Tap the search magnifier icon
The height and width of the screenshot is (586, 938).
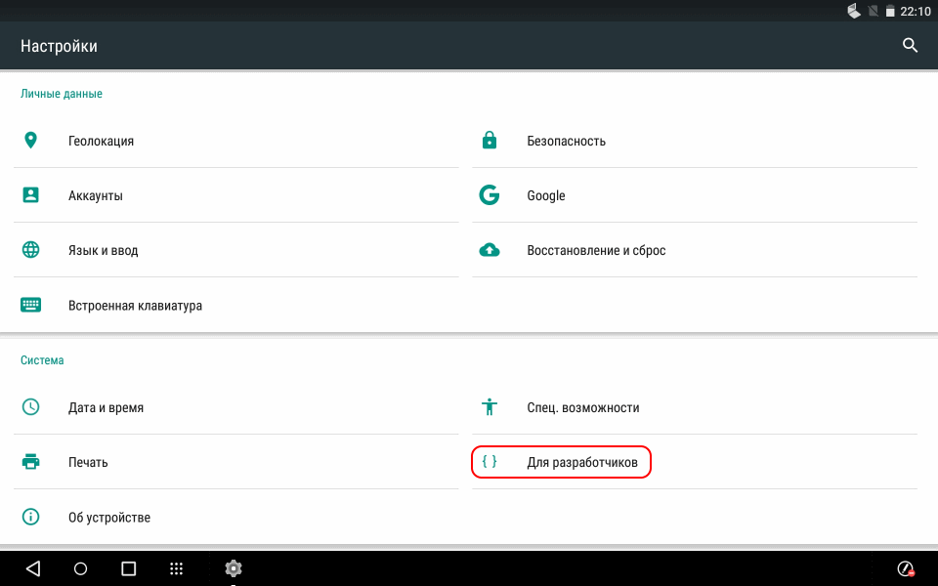[910, 45]
